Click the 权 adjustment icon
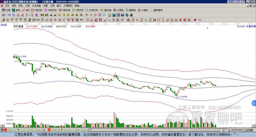Viewport: 256px width, 137px height. [x=32, y=15]
